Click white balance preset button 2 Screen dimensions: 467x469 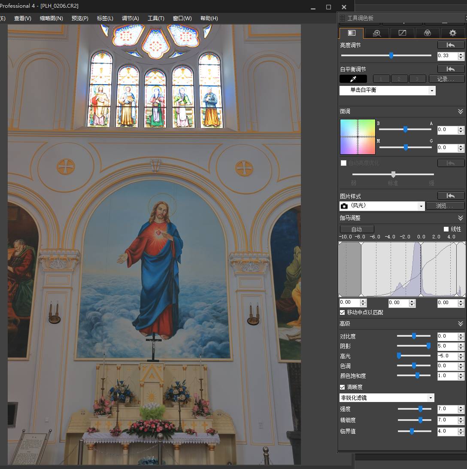pyautogui.click(x=399, y=79)
